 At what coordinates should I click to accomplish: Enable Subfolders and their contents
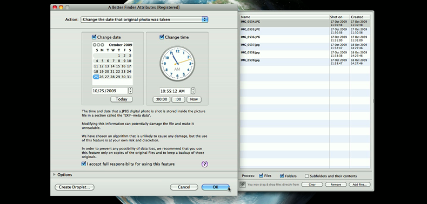pyautogui.click(x=306, y=176)
